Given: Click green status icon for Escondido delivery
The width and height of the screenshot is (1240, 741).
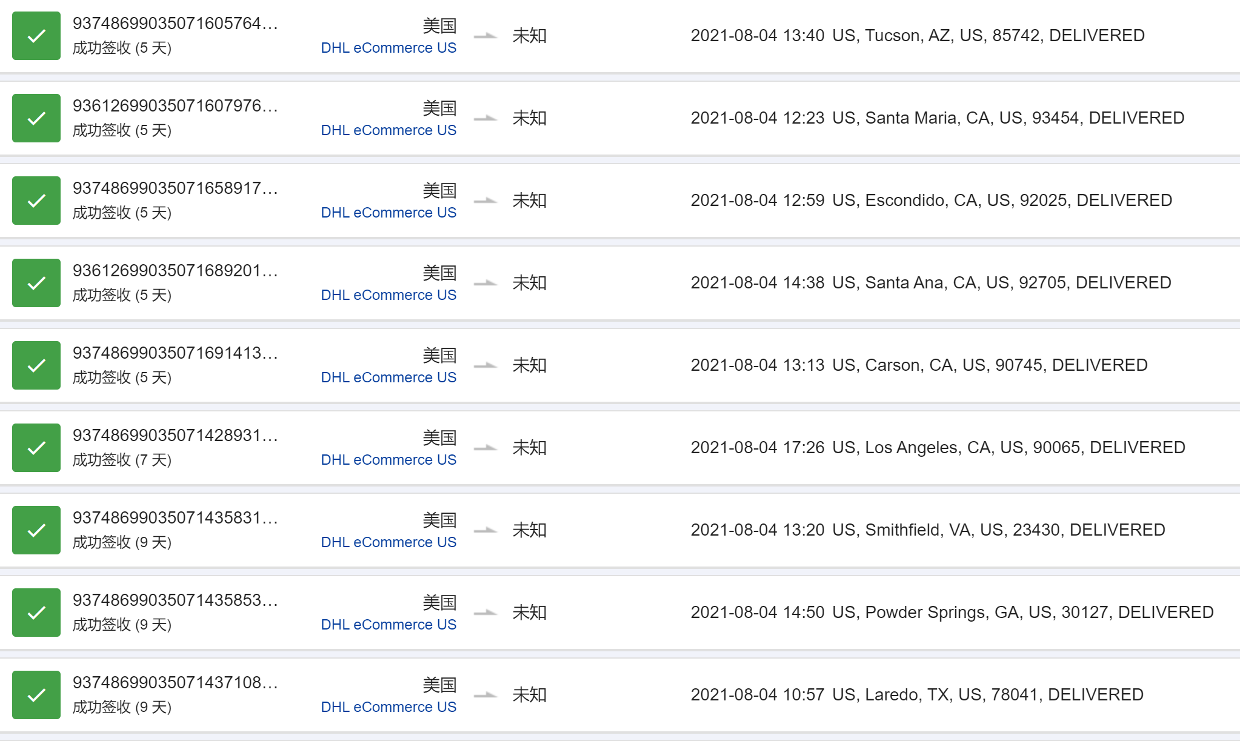Looking at the screenshot, I should click(36, 201).
